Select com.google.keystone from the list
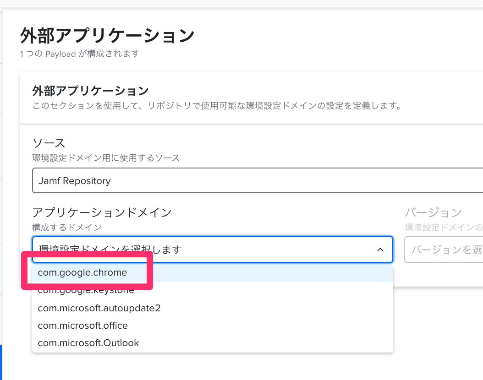The image size is (483, 380). pos(86,290)
